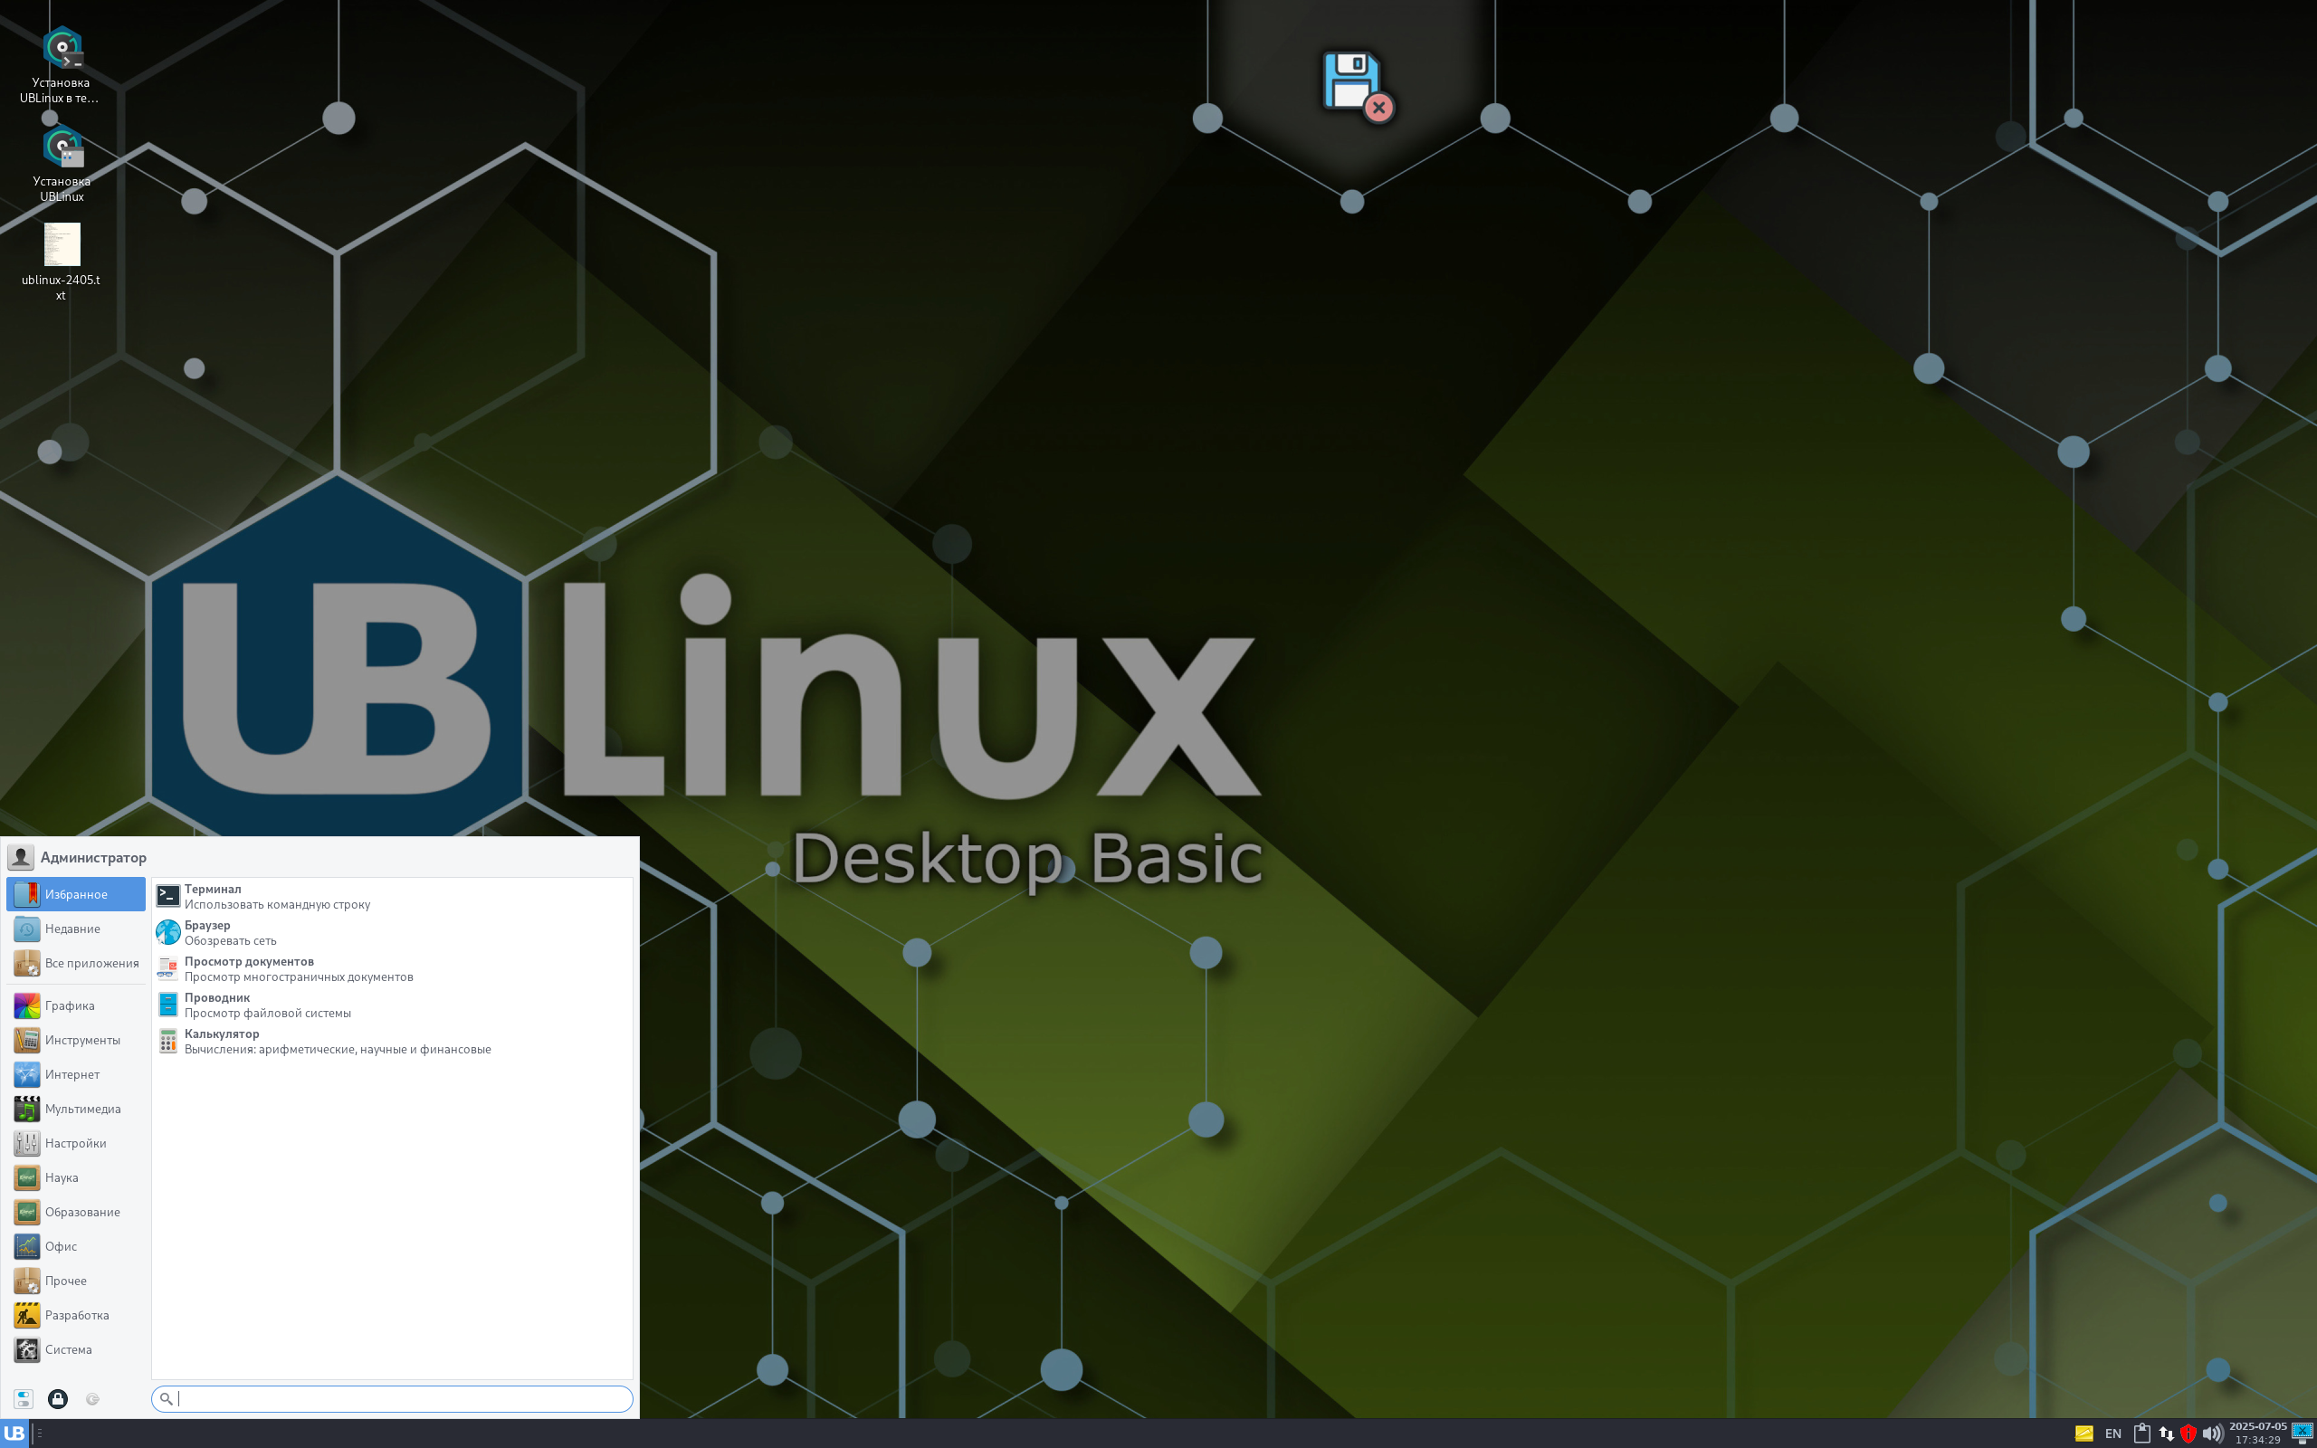This screenshot has height=1448, width=2317.
Task: Open the Графика category
Action: 76,1005
